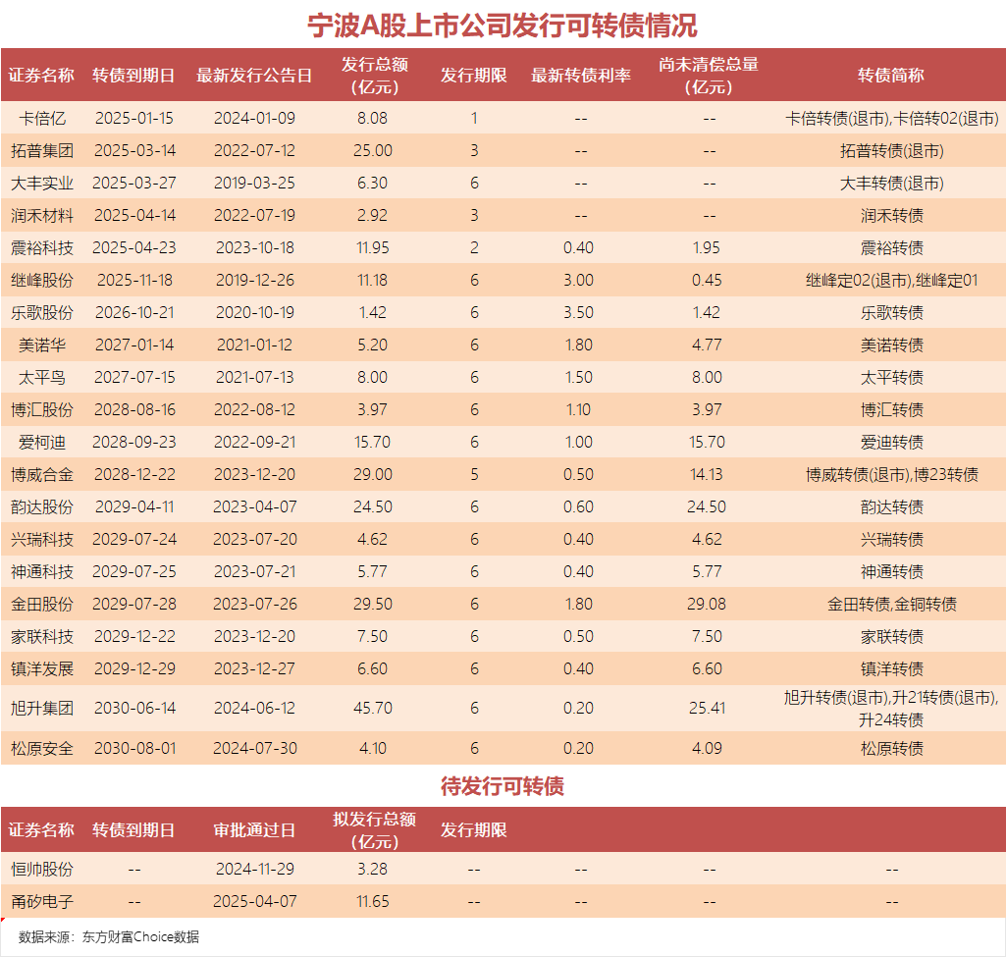This screenshot has width=1006, height=957.
Task: Click the 镇洋发展 cell
Action: (41, 669)
